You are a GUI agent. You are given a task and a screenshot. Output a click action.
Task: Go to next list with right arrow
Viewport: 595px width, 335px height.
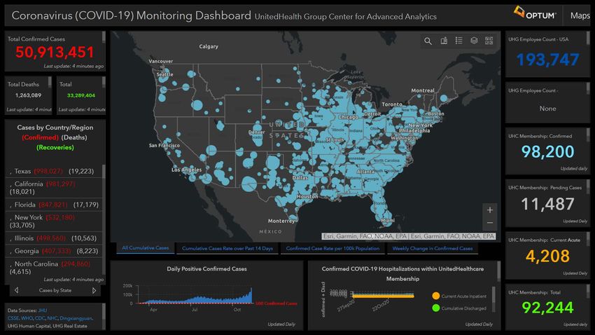[x=94, y=290]
